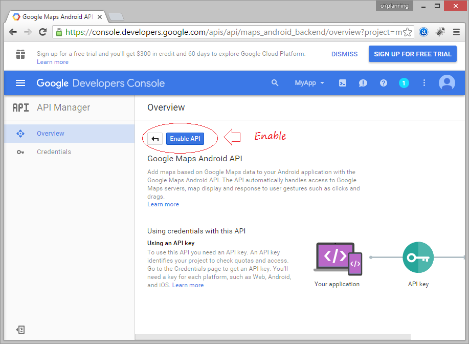Viewport: 469px width, 344px height.
Task: Open the MyApp project dropdown
Action: pos(309,83)
